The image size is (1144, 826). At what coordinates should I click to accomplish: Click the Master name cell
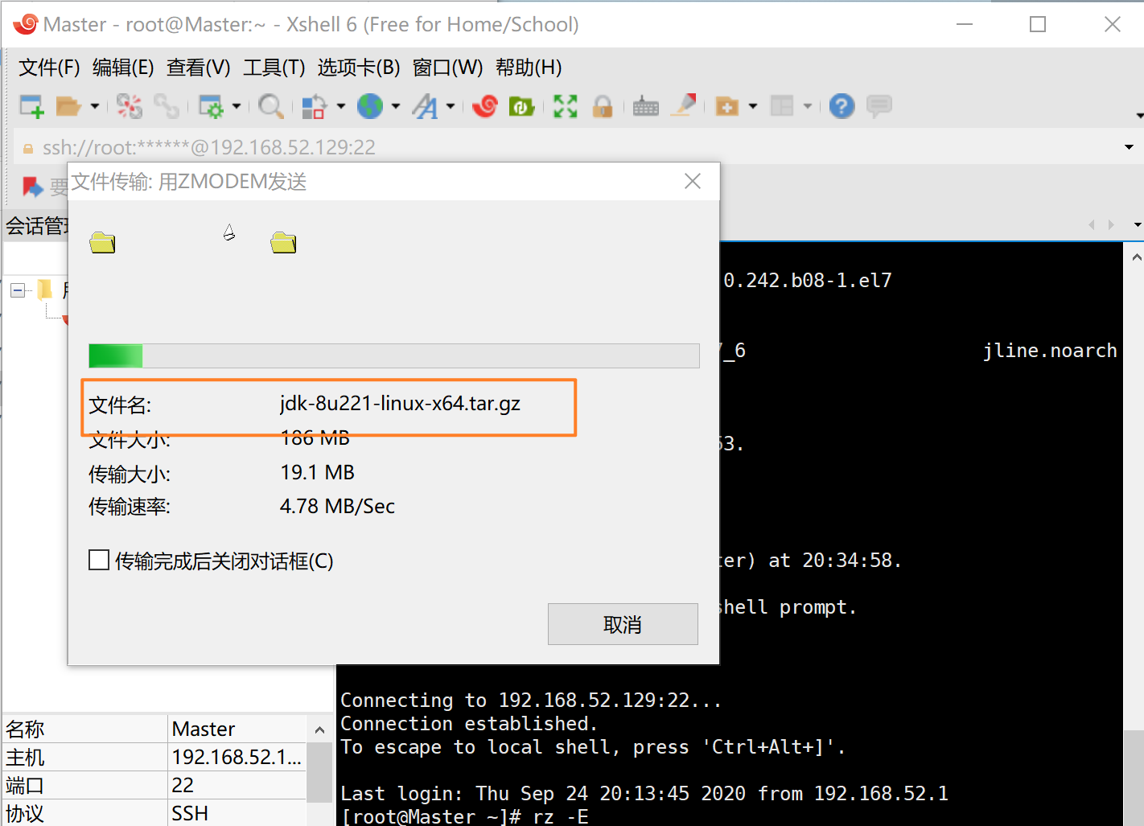[x=237, y=729]
